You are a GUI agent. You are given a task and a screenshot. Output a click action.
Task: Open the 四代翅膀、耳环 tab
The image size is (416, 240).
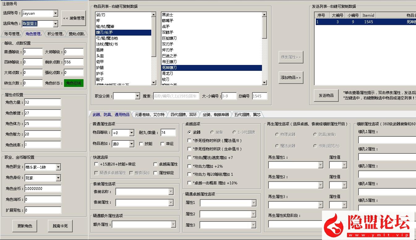(x=183, y=114)
